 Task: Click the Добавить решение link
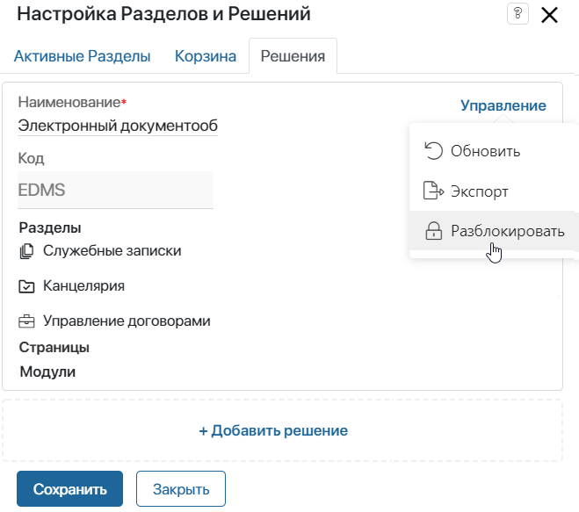[x=273, y=430]
